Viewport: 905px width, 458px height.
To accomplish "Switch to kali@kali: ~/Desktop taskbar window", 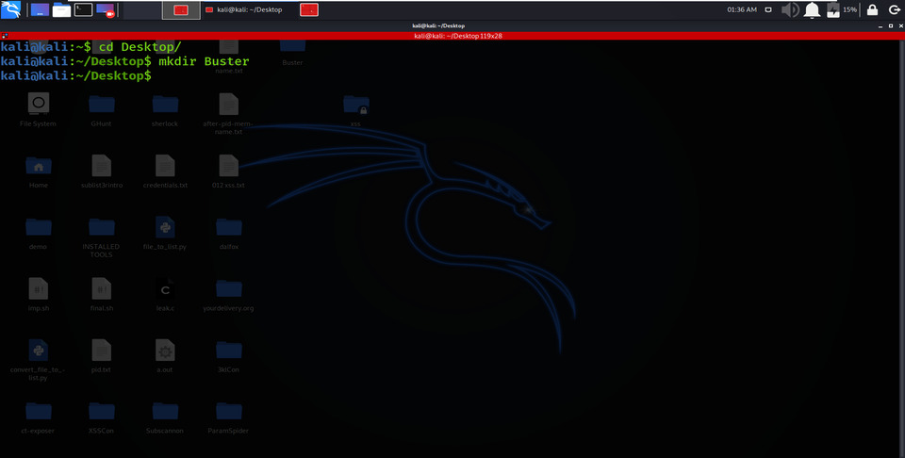I will click(x=249, y=9).
